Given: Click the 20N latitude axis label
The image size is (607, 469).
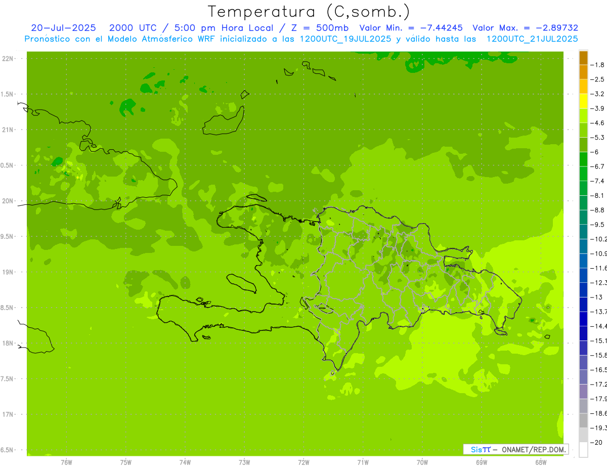Looking at the screenshot, I should pos(8,201).
